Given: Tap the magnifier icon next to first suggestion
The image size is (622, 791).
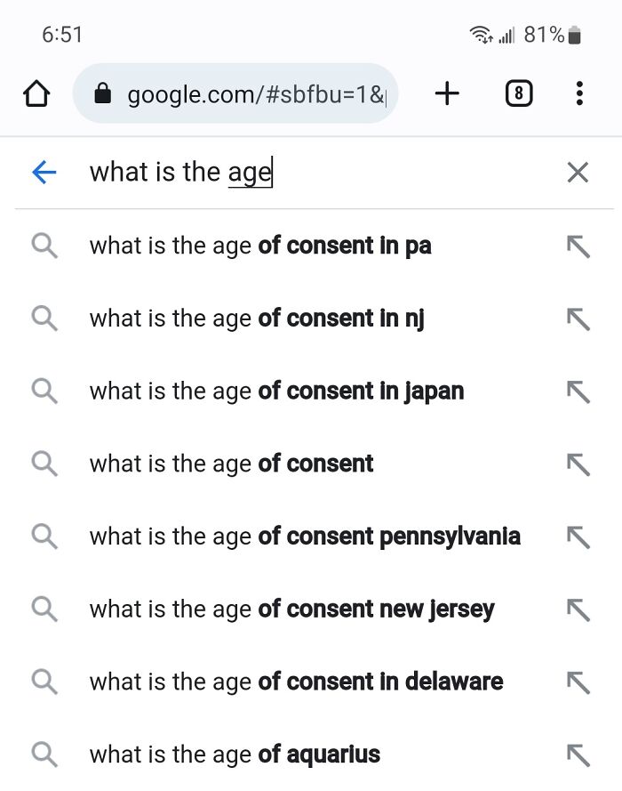Looking at the screenshot, I should pyautogui.click(x=44, y=246).
